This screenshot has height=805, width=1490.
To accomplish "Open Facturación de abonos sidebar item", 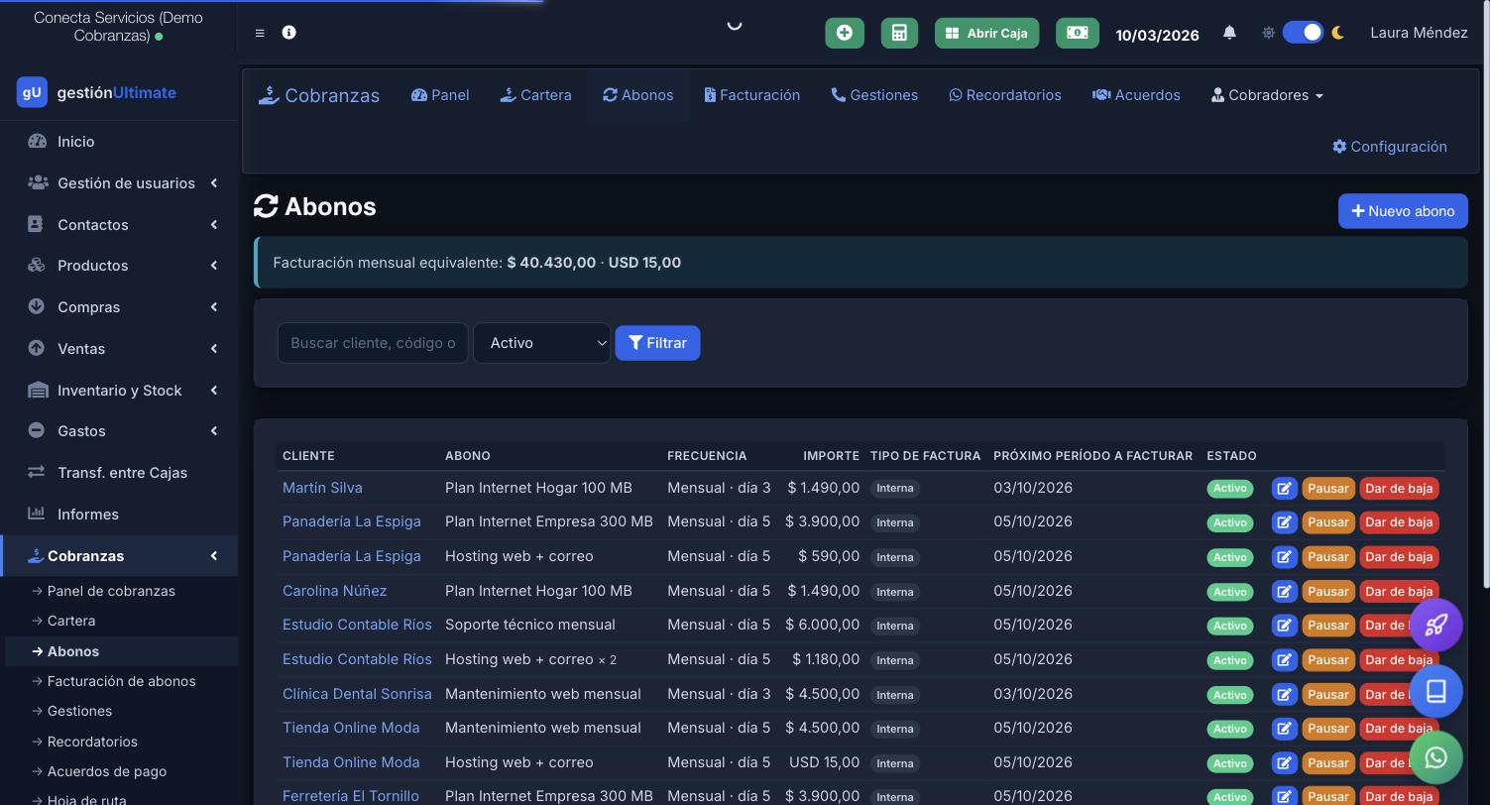I will [x=121, y=681].
